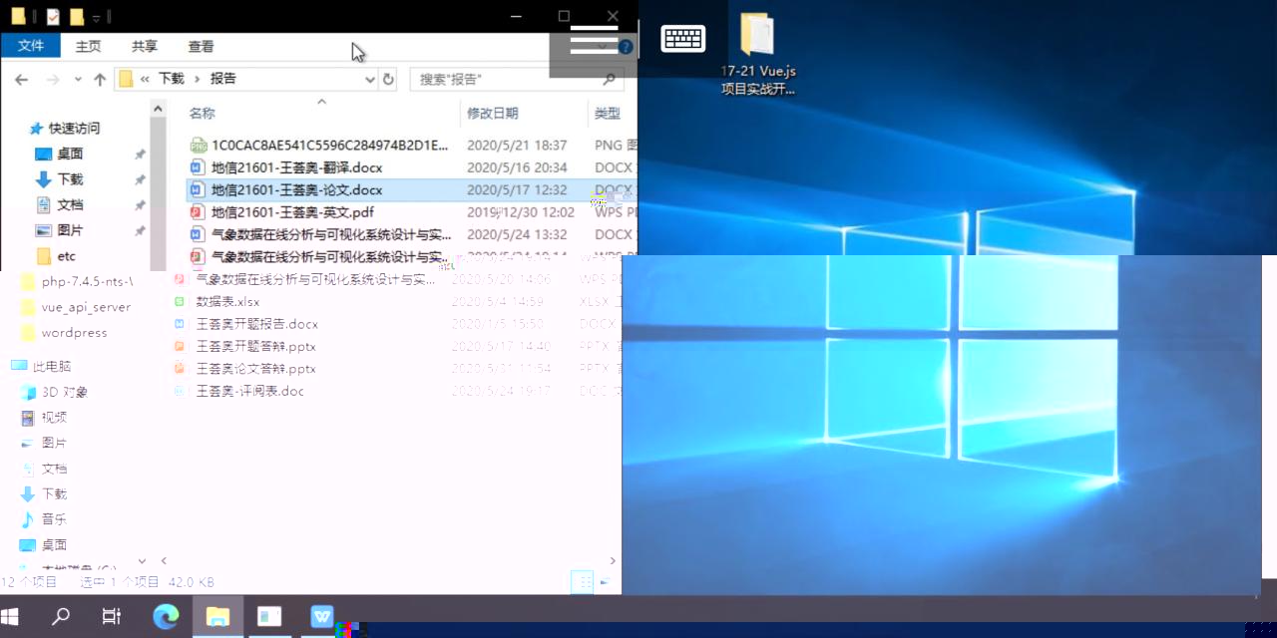
Task: Open the Quick Access Toolbar customize dropdown
Action: coord(96,17)
